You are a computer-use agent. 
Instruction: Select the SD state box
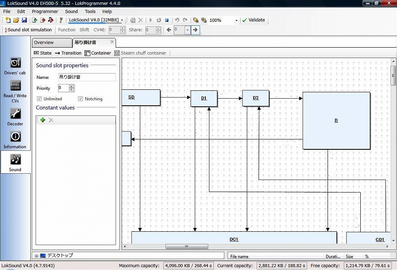141,97
